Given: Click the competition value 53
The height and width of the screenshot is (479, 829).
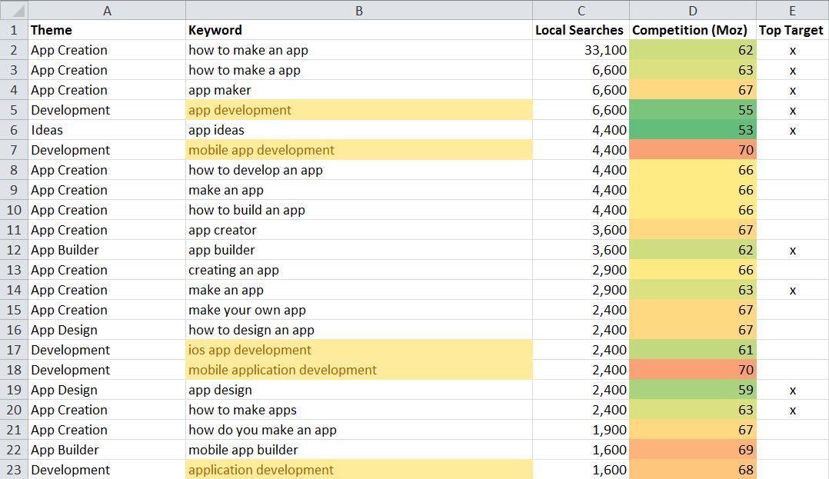Looking at the screenshot, I should pos(693,130).
